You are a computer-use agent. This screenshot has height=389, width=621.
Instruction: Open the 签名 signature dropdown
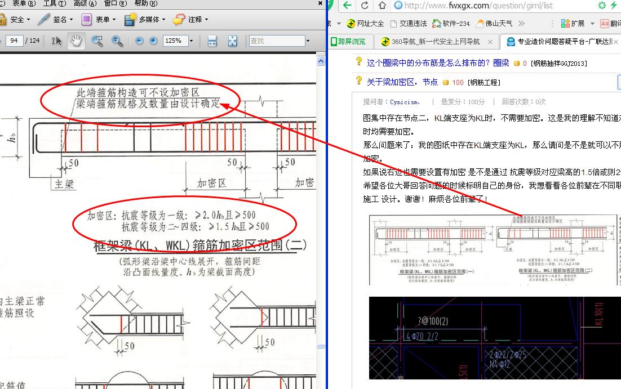click(72, 19)
